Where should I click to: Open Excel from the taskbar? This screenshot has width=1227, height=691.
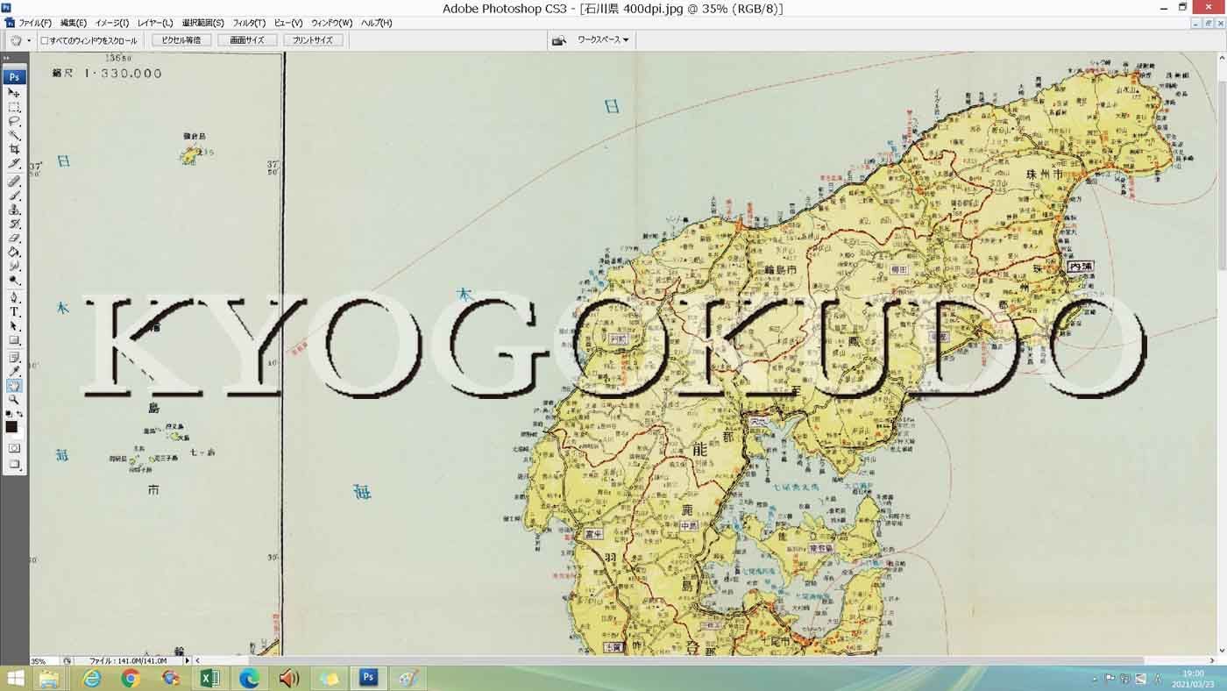(x=209, y=678)
